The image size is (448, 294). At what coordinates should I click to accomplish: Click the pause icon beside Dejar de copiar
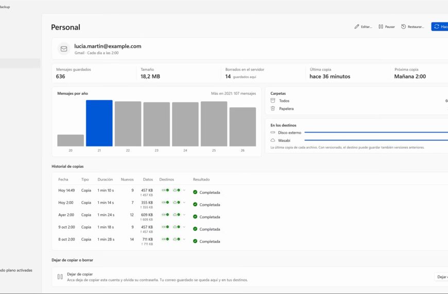[x=60, y=277]
